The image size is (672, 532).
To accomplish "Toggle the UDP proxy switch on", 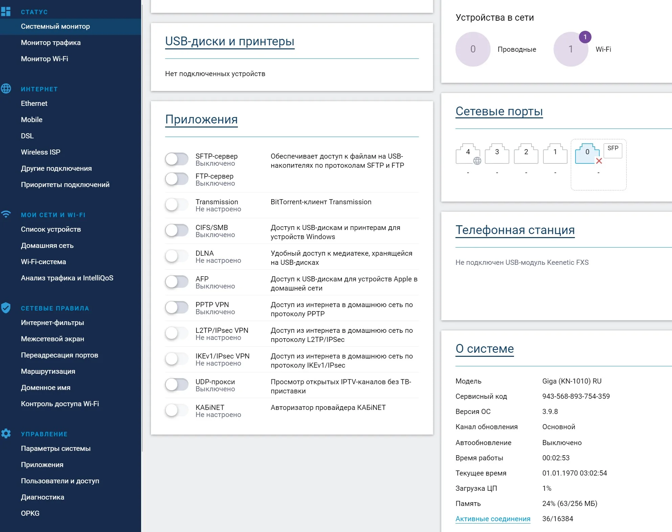I will tap(177, 385).
